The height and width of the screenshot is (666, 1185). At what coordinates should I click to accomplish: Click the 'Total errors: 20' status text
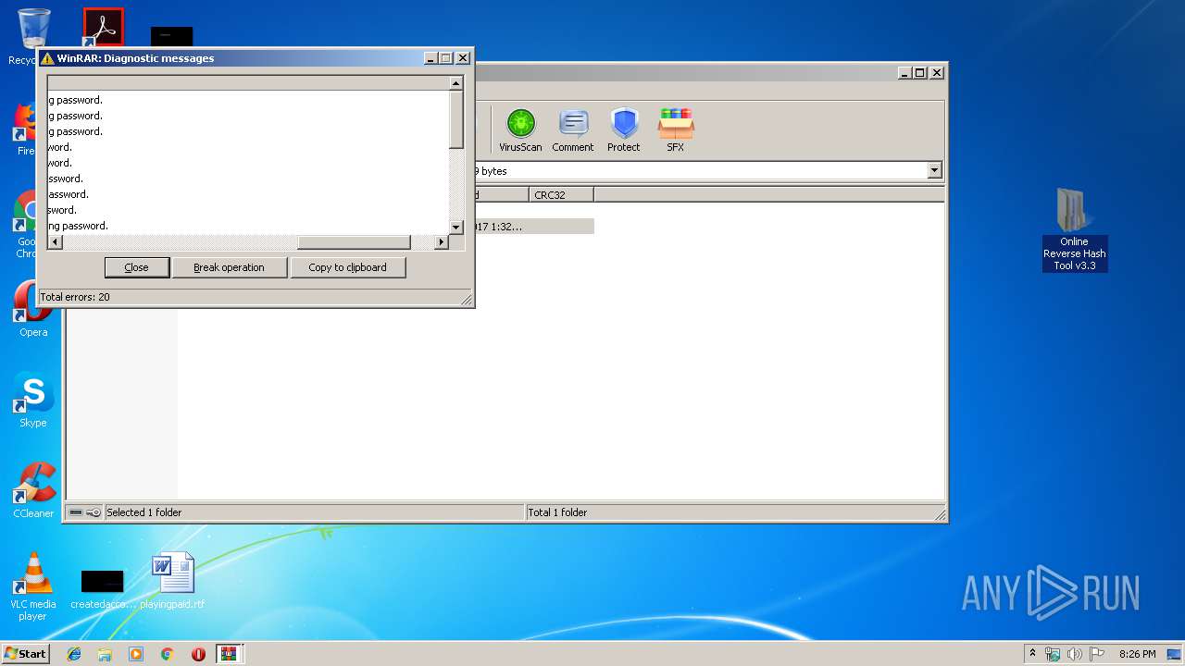(75, 297)
